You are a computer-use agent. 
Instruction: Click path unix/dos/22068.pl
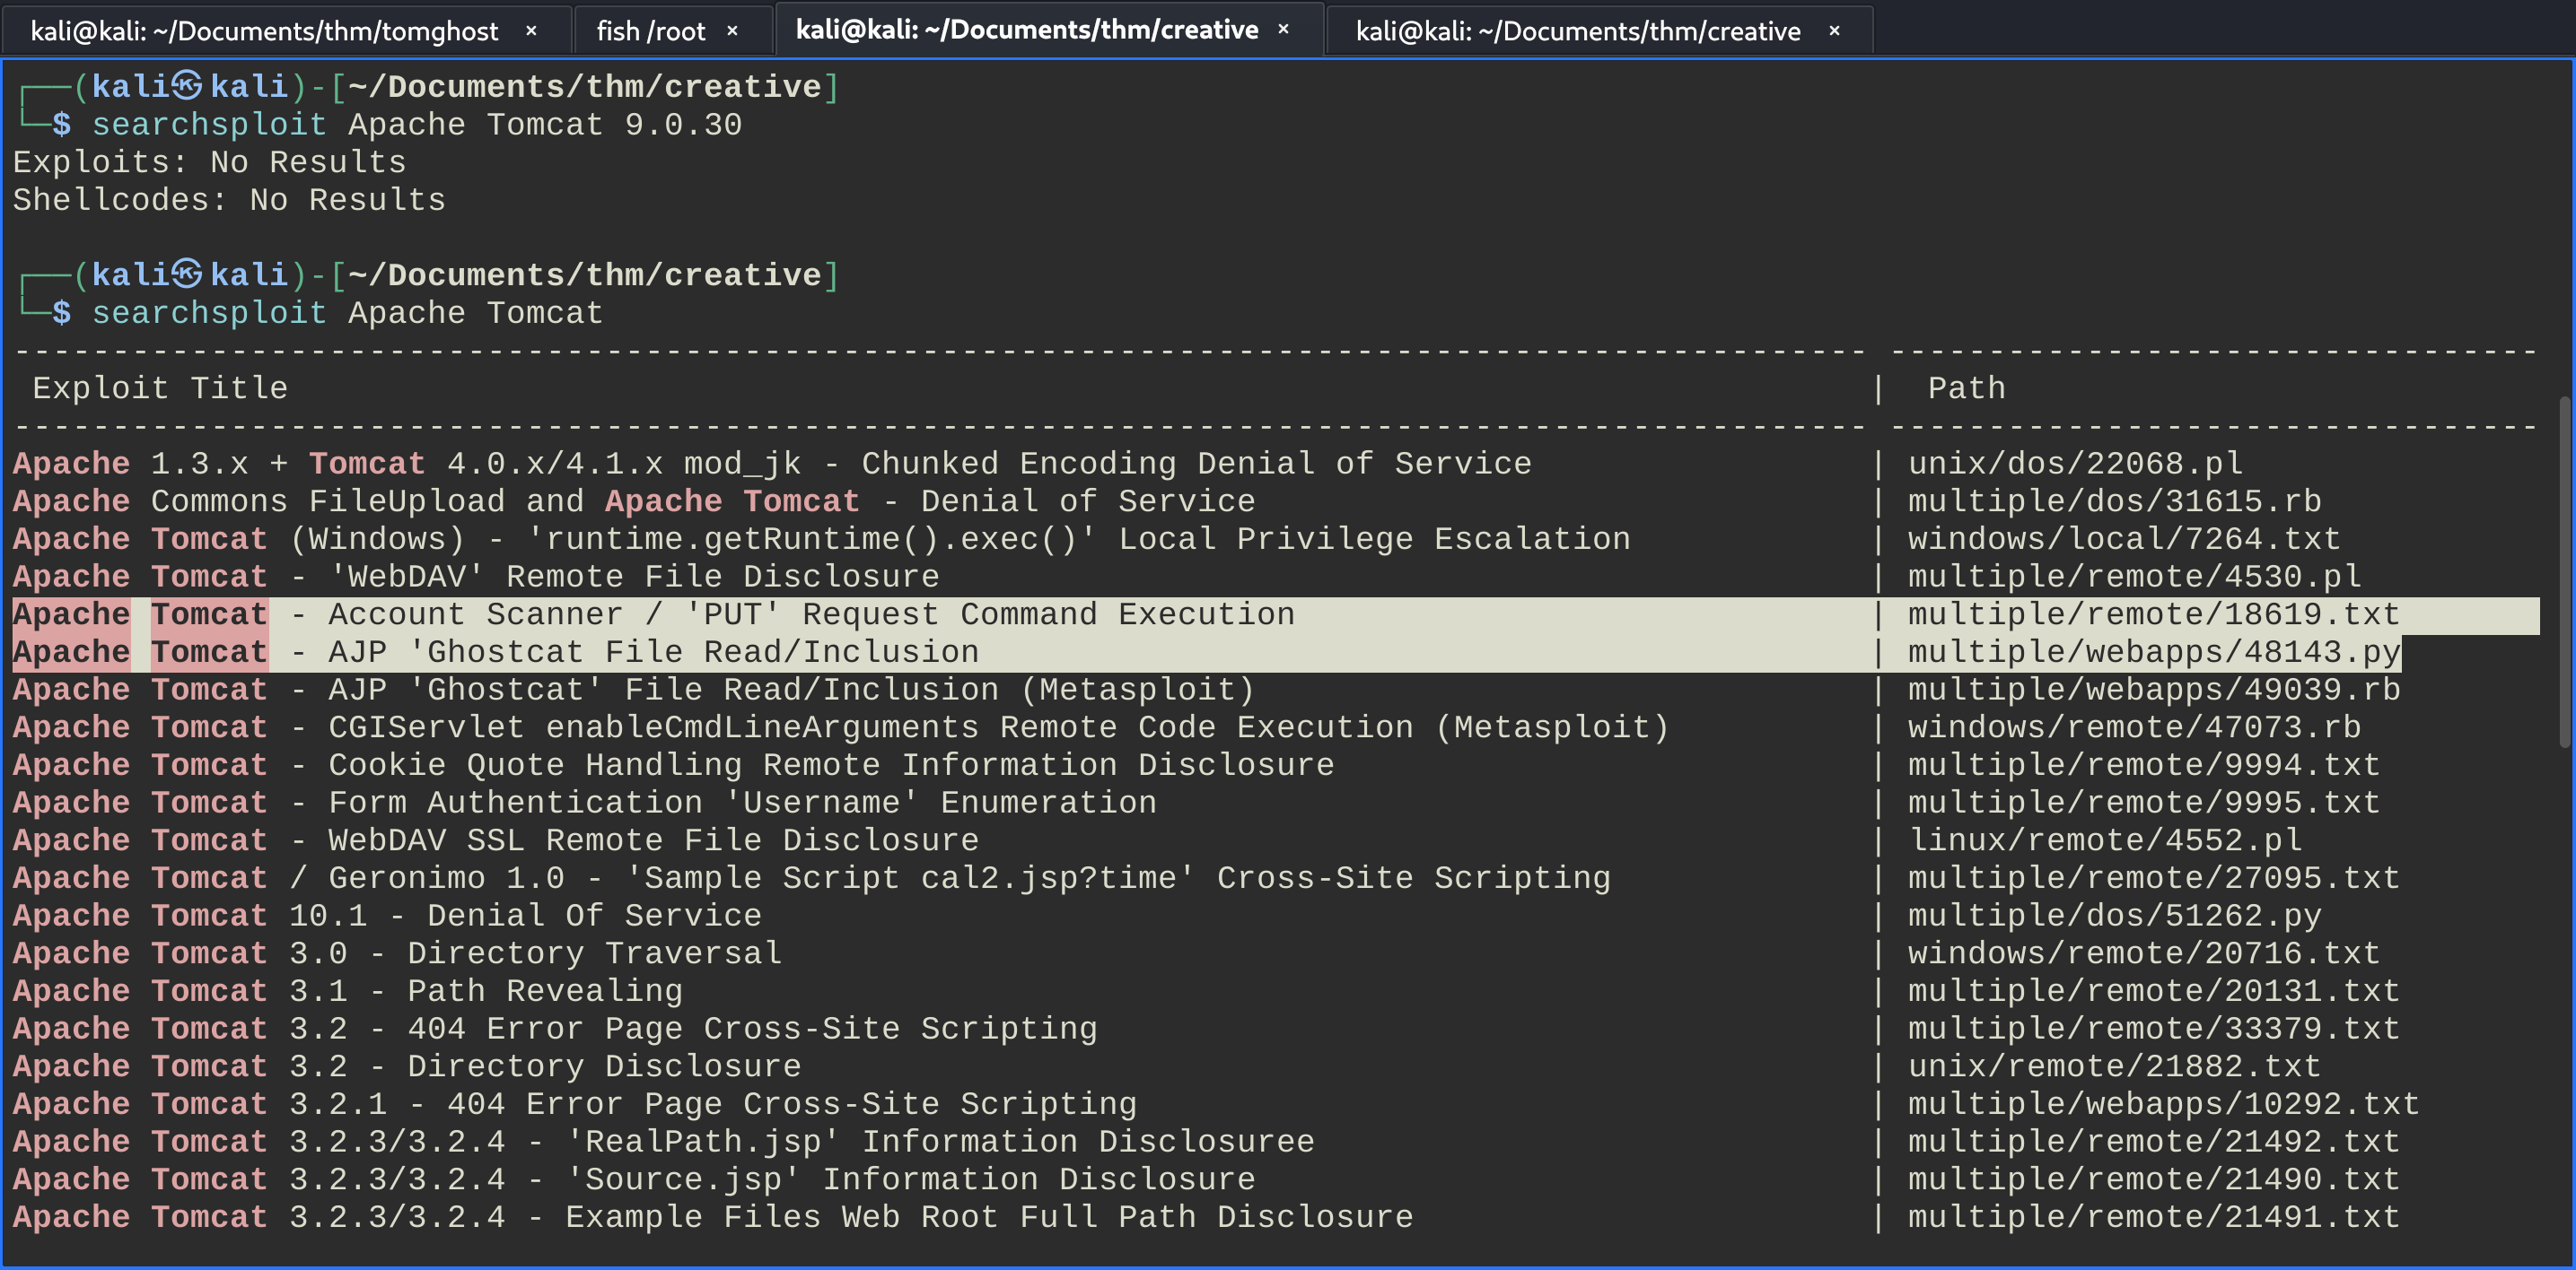pos(2075,464)
